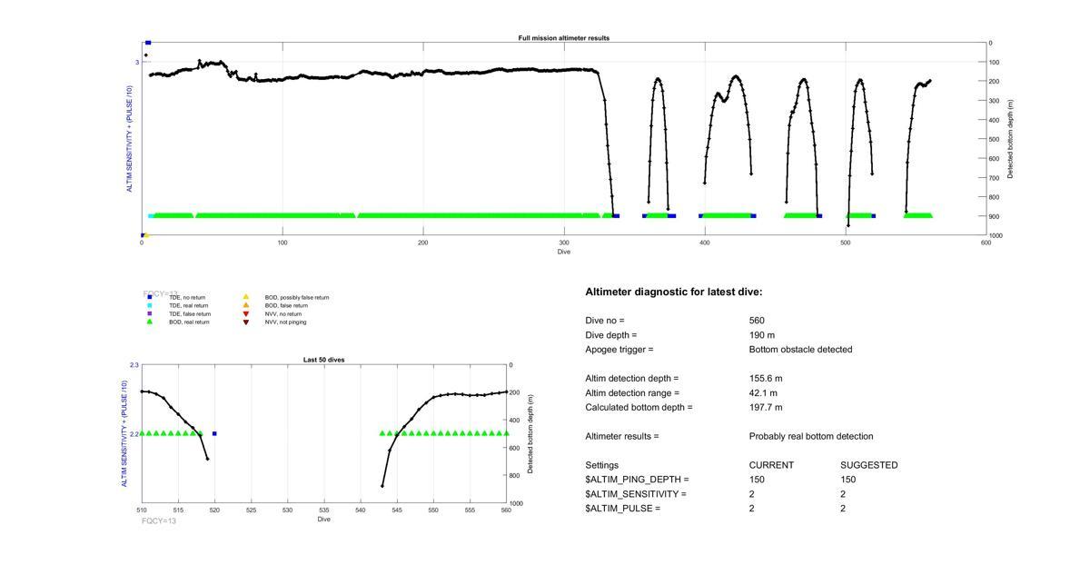Click the 'Full mission altimeter results' plot title
The image size is (1090, 565).
564,38
